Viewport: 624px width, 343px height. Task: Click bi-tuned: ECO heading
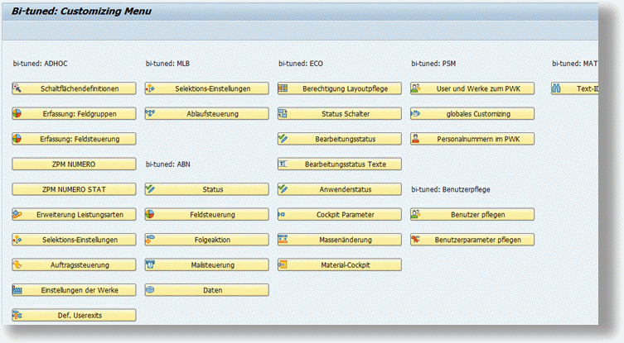301,64
